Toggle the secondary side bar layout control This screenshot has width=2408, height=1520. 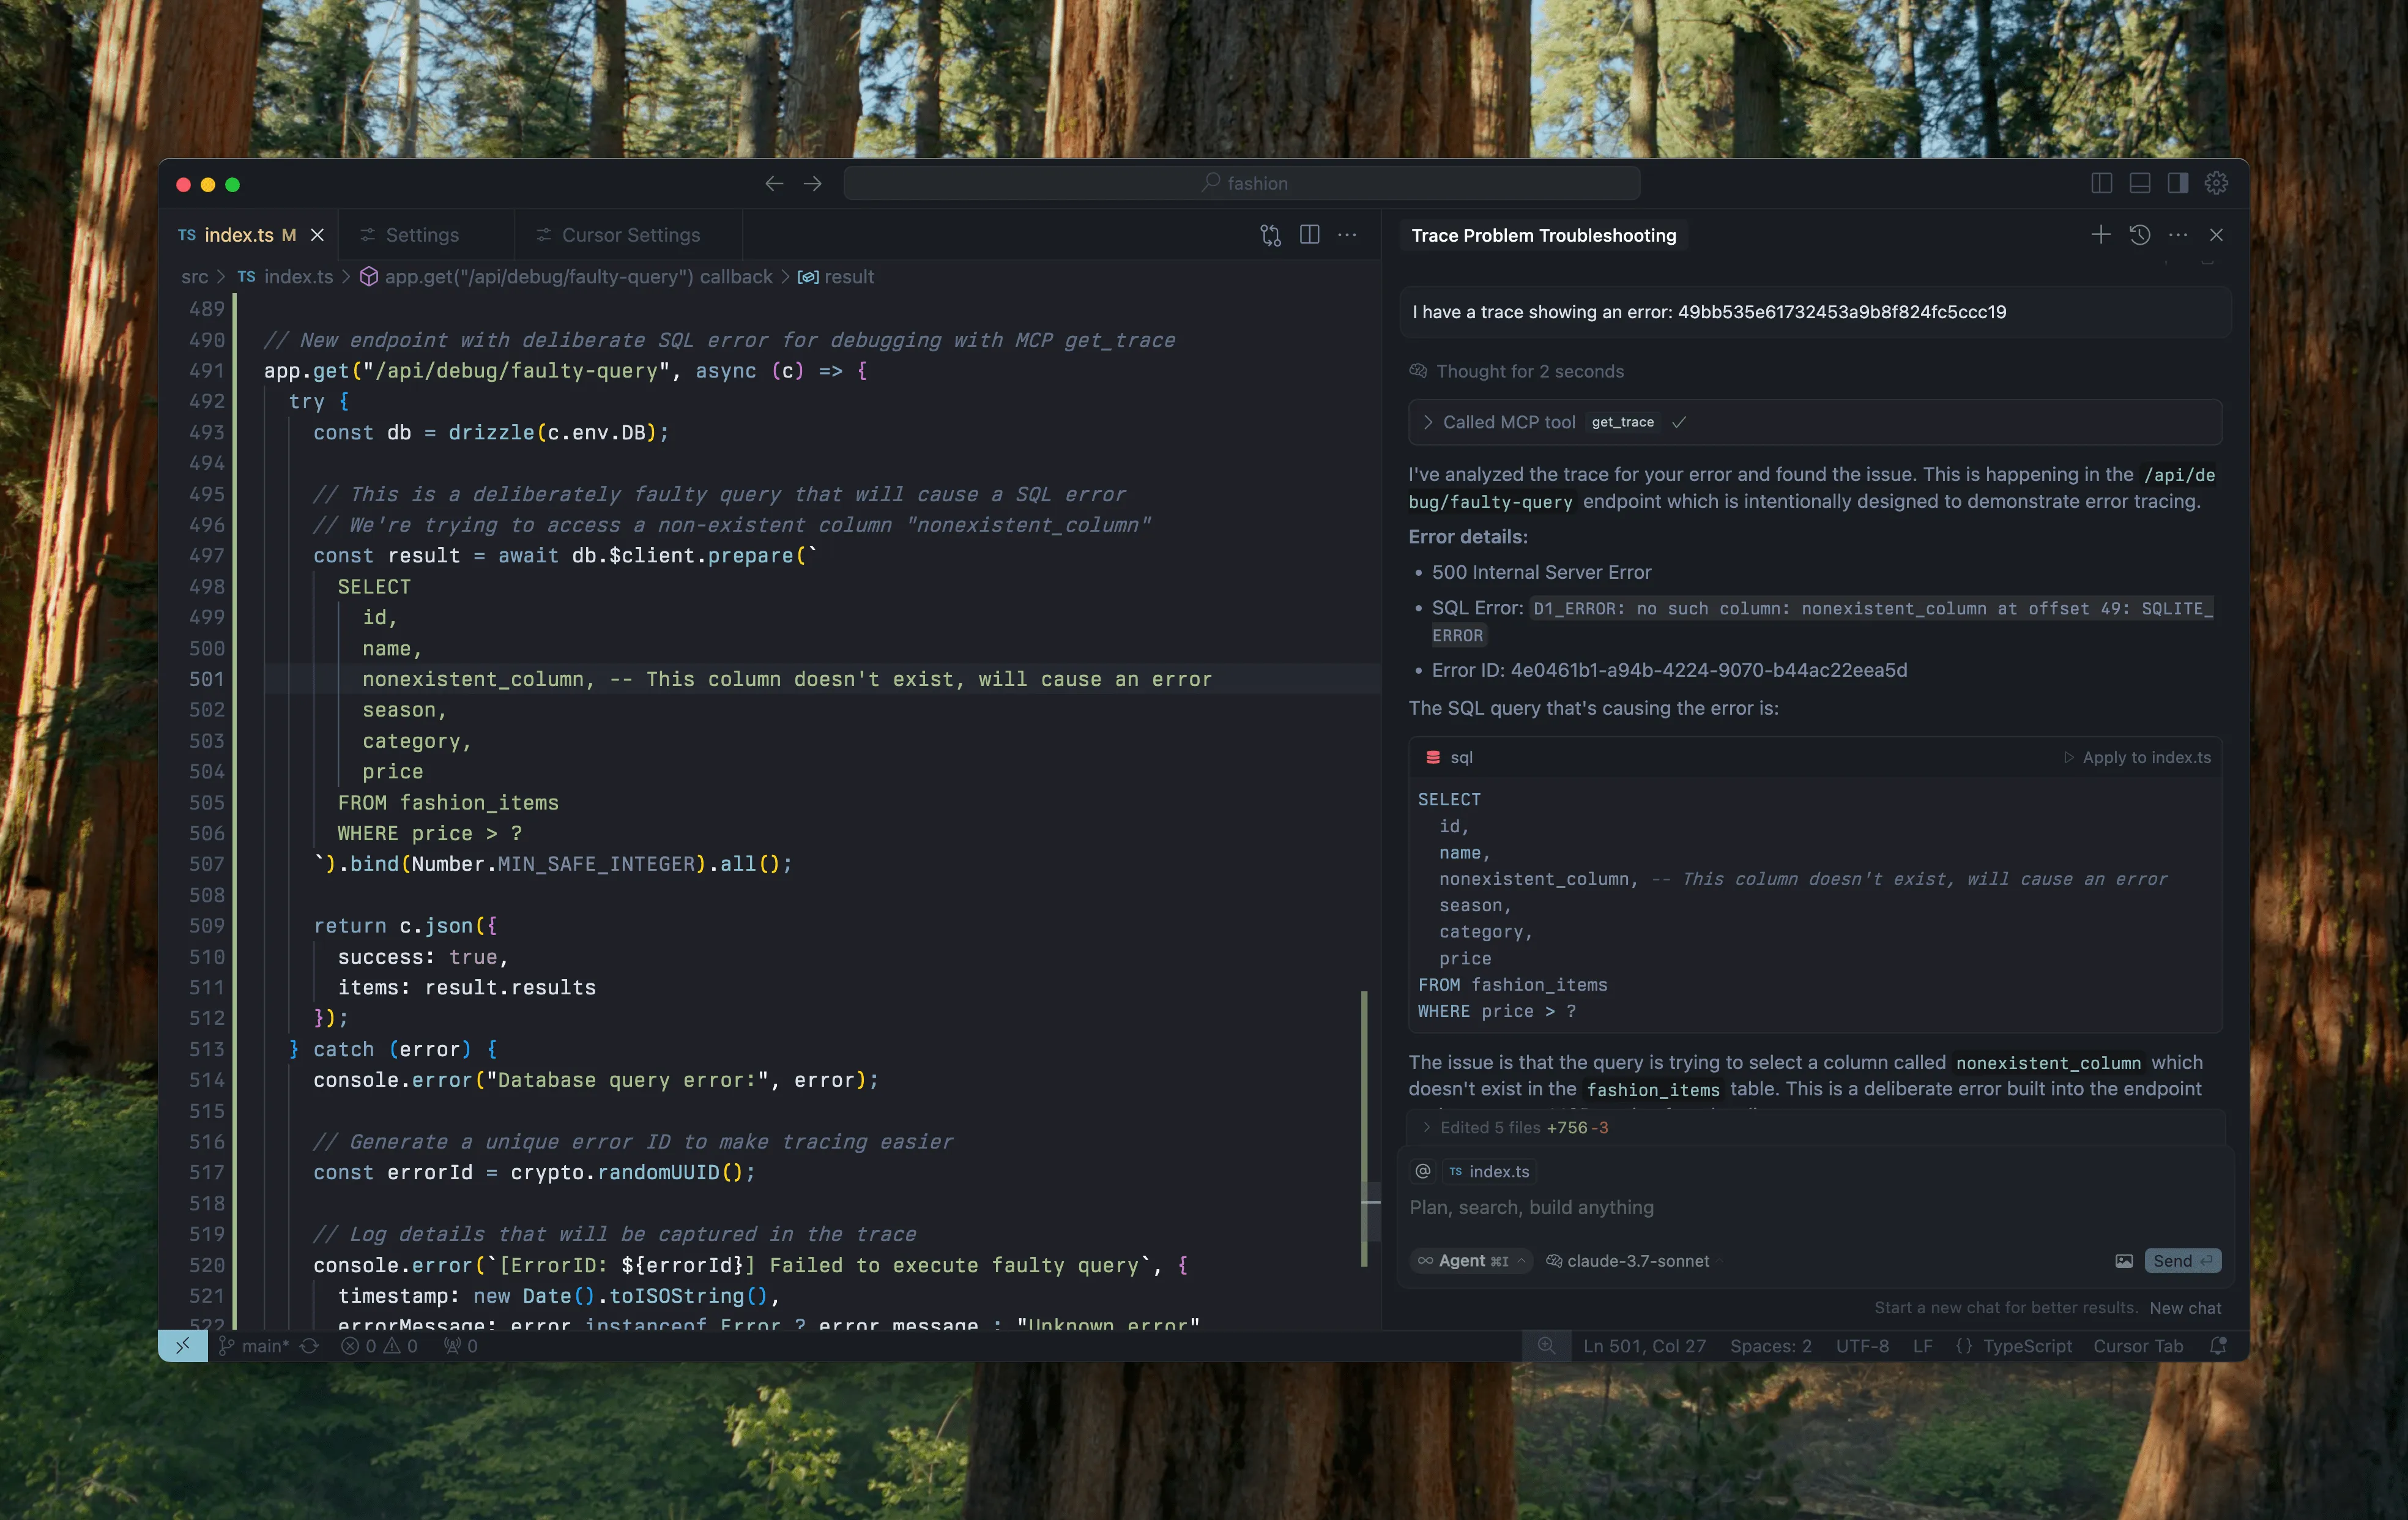tap(2177, 183)
